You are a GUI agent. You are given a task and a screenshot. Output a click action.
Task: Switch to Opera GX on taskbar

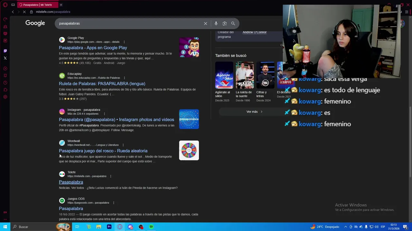click(x=120, y=227)
